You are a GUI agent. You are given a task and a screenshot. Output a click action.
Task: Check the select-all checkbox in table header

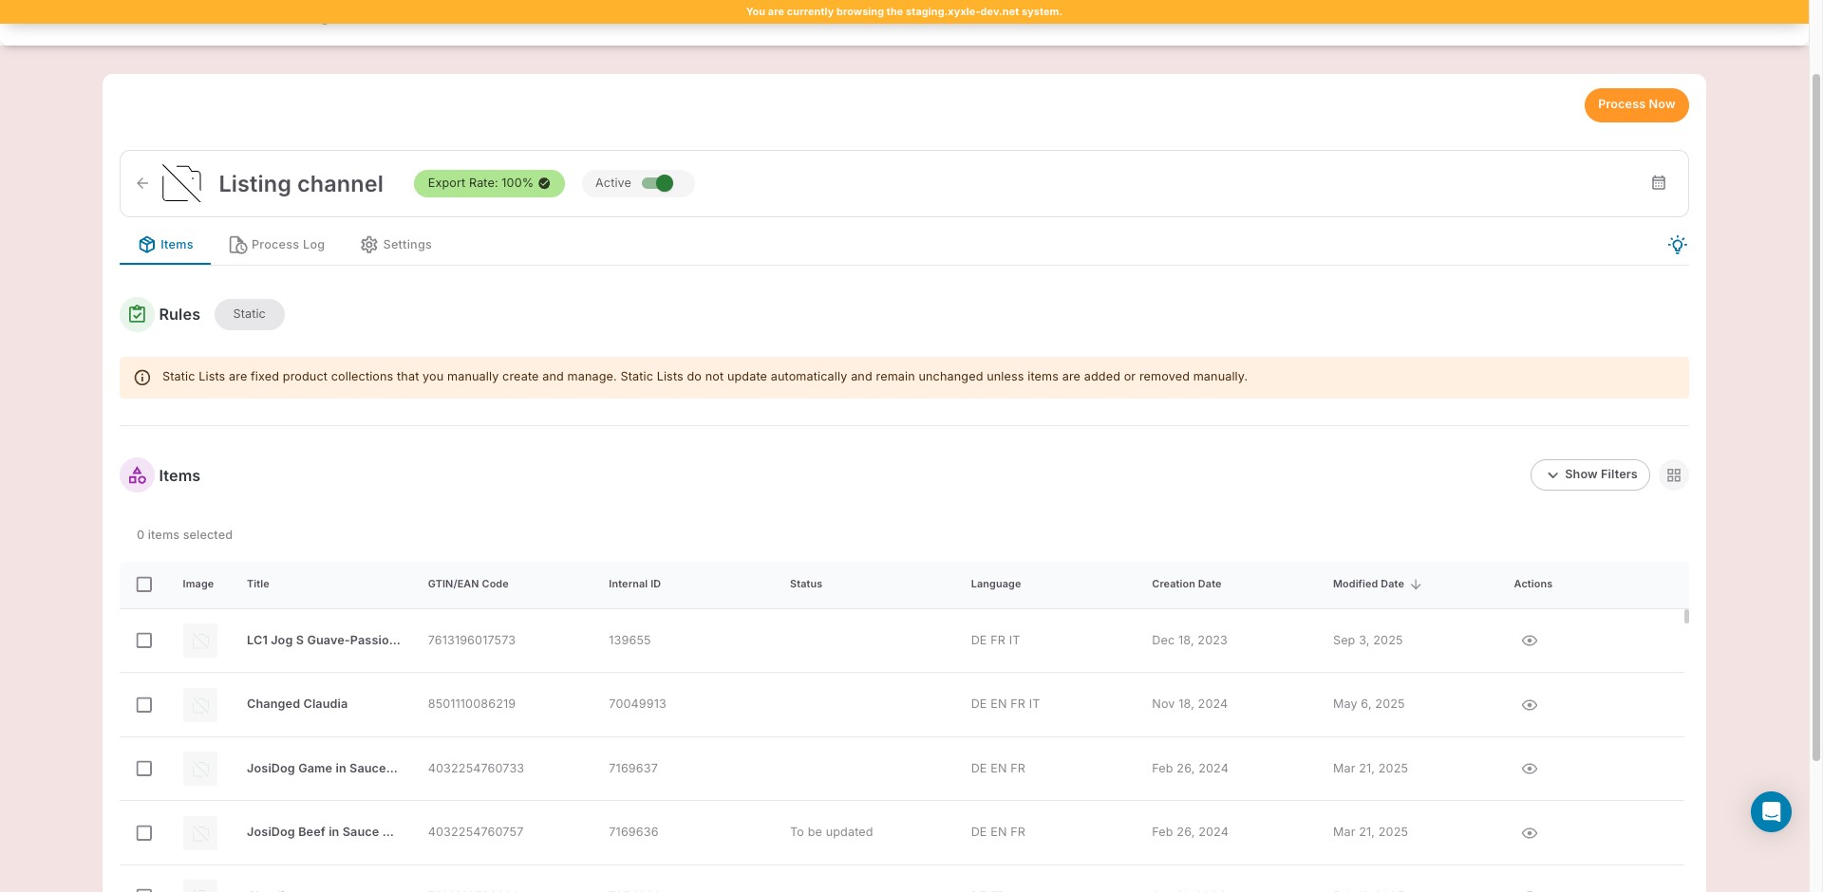click(x=144, y=585)
